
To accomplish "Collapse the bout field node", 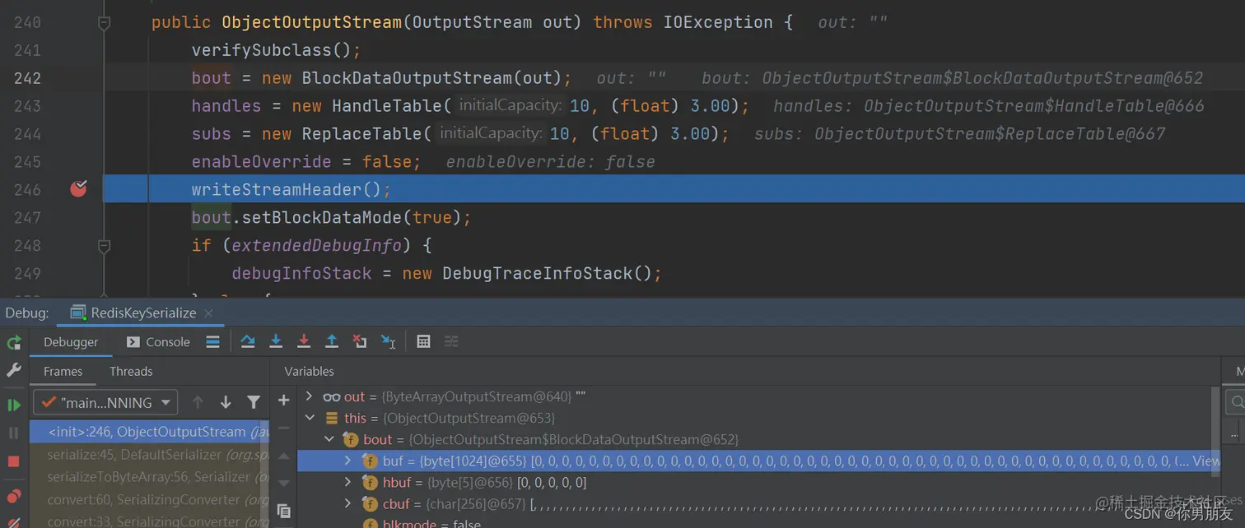I will [329, 439].
